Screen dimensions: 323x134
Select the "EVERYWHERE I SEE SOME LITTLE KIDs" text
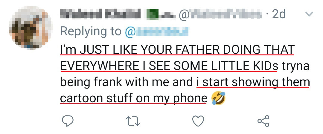(x=169, y=66)
